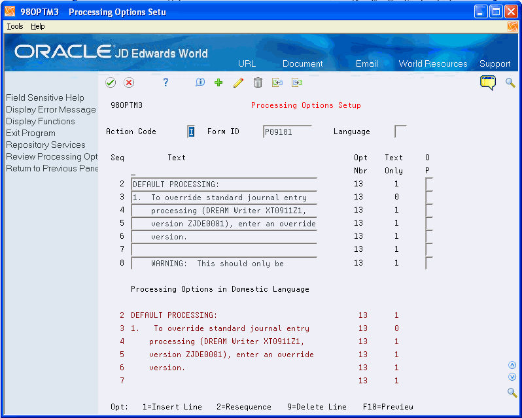The width and height of the screenshot is (522, 418).
Task: Click the WARNING text field in sequence 8
Action: click(x=224, y=263)
